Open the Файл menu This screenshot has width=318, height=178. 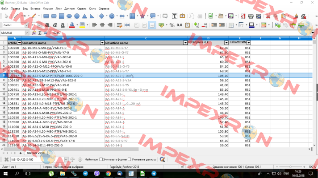click(4, 8)
